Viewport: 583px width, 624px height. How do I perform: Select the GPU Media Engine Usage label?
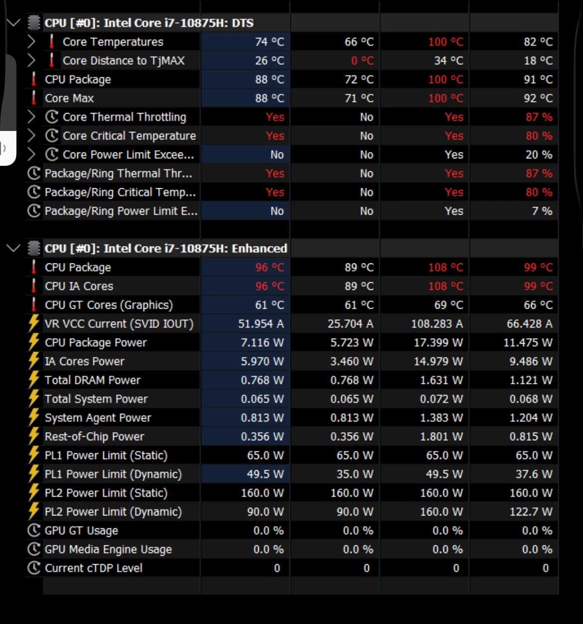pyautogui.click(x=108, y=549)
